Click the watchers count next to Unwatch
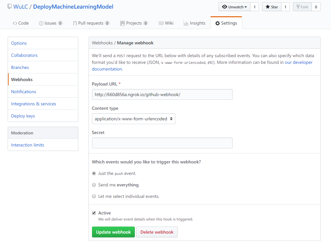The width and height of the screenshot is (331, 247). tap(255, 7)
